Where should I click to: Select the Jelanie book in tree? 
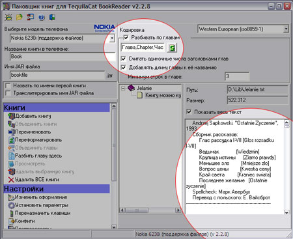click(x=144, y=88)
